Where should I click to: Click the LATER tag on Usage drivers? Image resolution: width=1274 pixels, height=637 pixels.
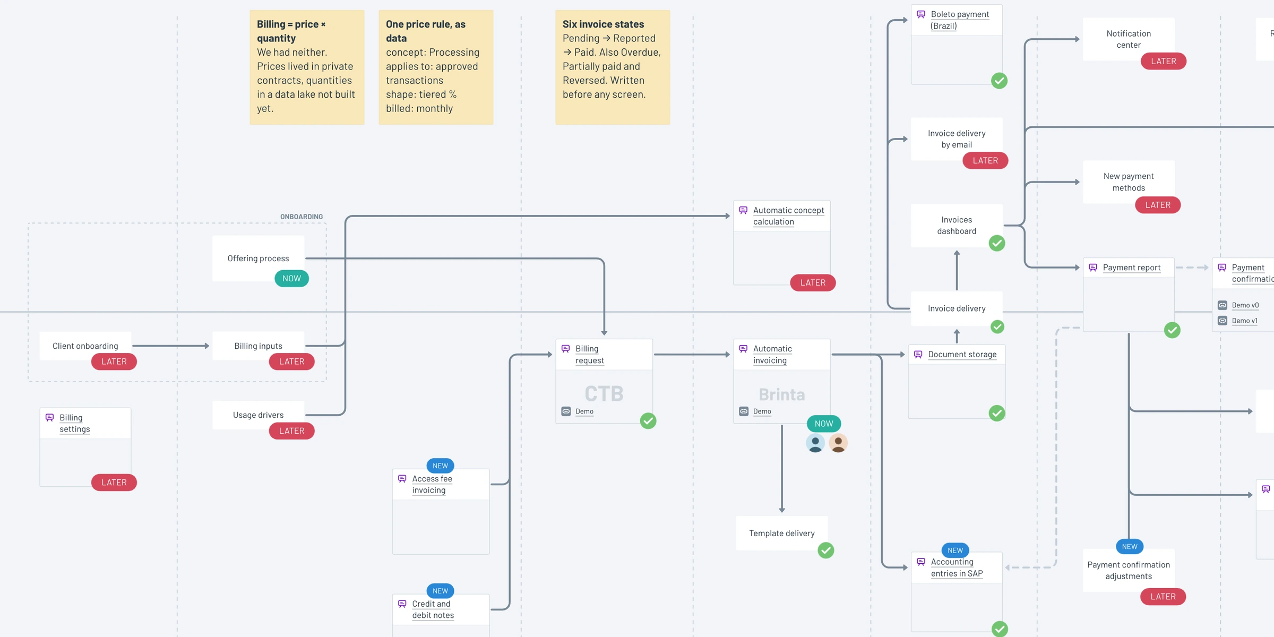(x=292, y=431)
